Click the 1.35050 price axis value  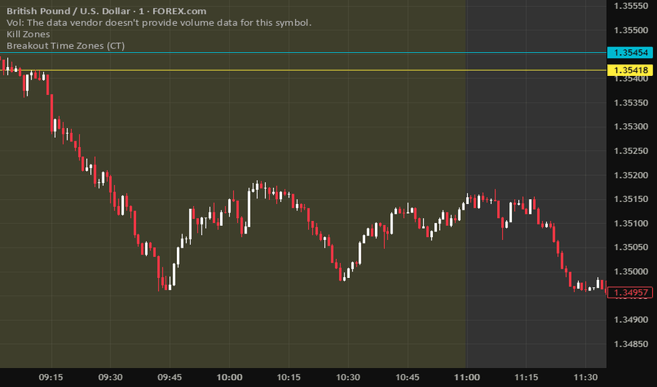631,247
